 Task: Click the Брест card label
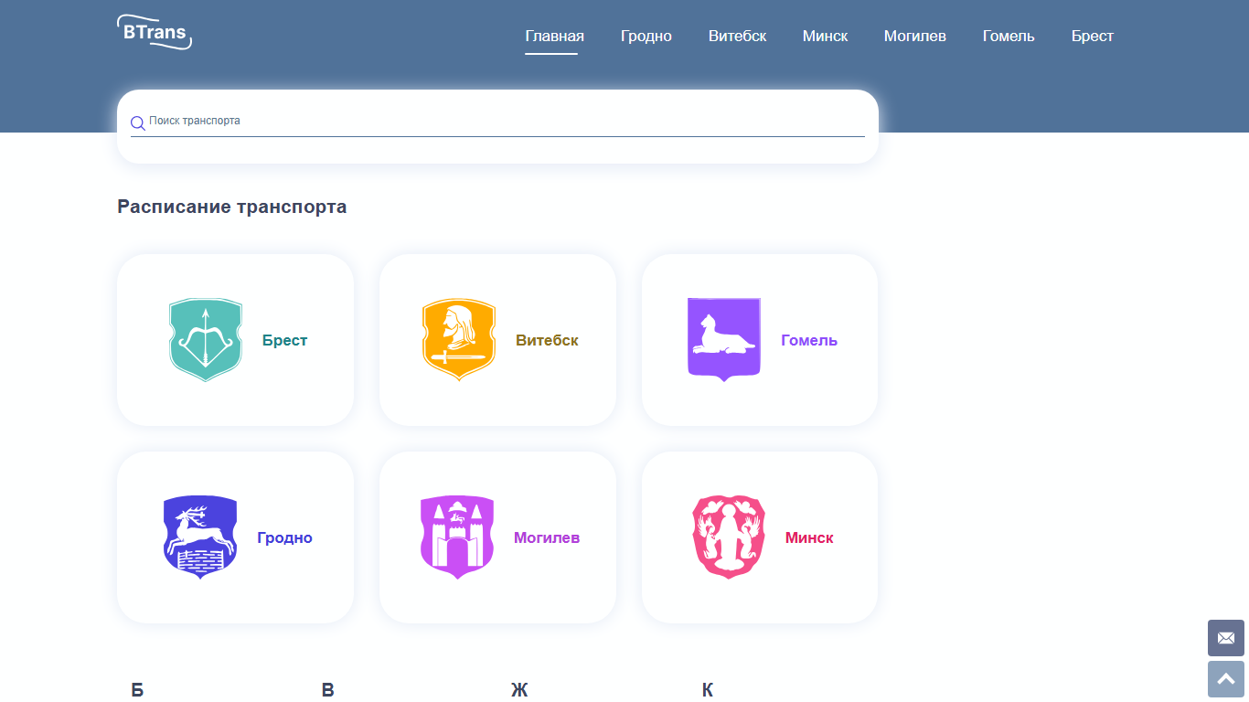point(285,340)
